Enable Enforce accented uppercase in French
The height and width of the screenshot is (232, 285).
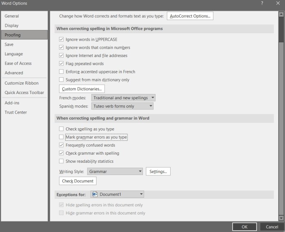click(61, 72)
